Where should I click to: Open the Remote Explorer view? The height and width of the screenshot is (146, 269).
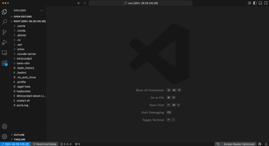[x=4, y=53]
